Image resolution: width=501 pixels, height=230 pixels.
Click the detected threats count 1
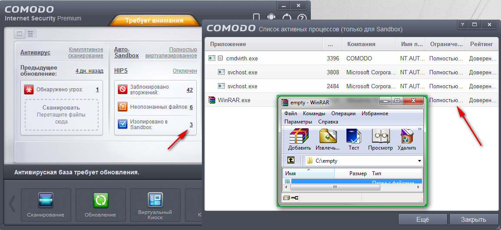click(97, 90)
